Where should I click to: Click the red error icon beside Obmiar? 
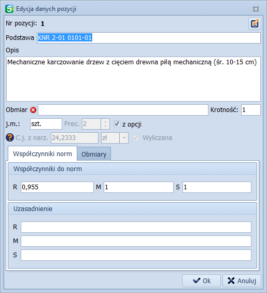(x=33, y=110)
